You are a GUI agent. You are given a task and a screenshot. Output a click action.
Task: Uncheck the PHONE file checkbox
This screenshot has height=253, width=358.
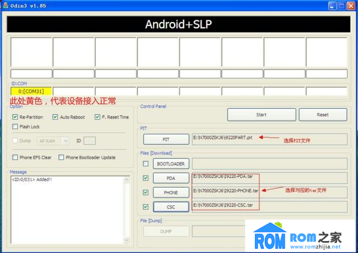pyautogui.click(x=145, y=193)
